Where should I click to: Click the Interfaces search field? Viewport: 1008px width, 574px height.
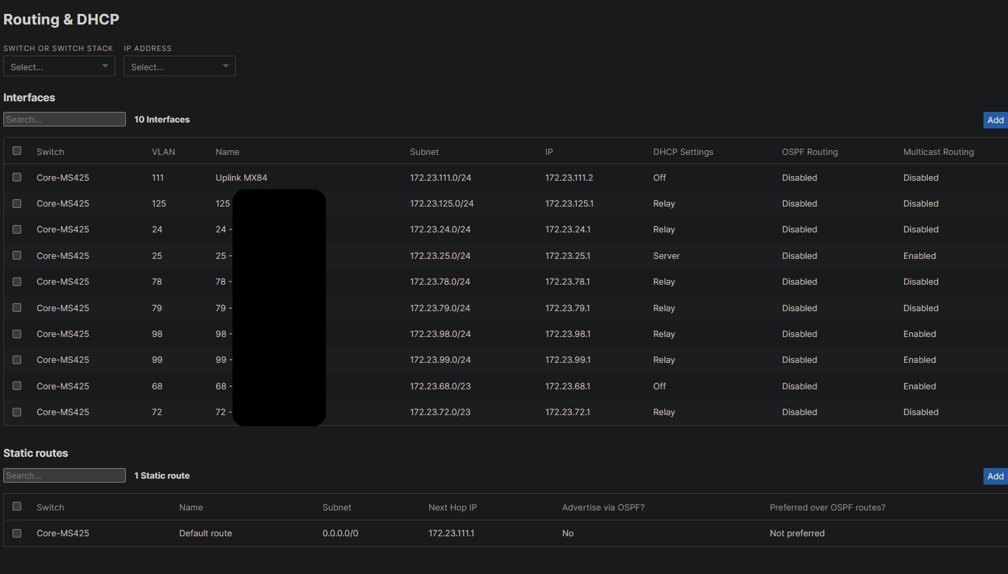64,119
